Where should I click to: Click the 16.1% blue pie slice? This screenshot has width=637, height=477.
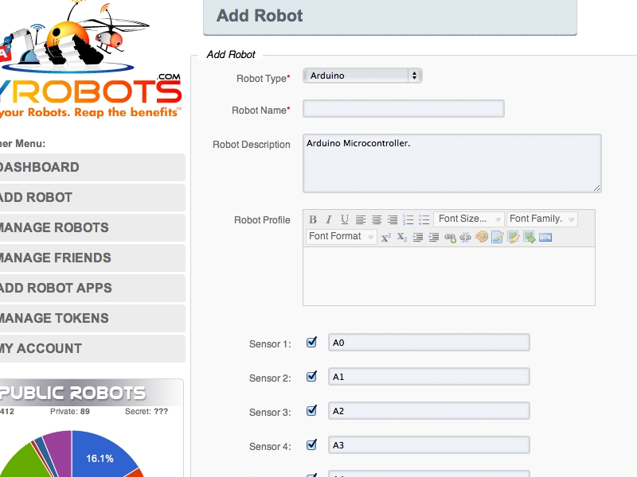tap(102, 454)
